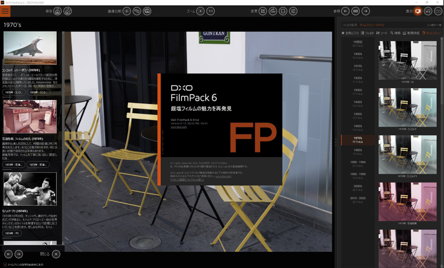Go to the next image in 参照
The width and height of the screenshot is (444, 268).
coord(366,11)
